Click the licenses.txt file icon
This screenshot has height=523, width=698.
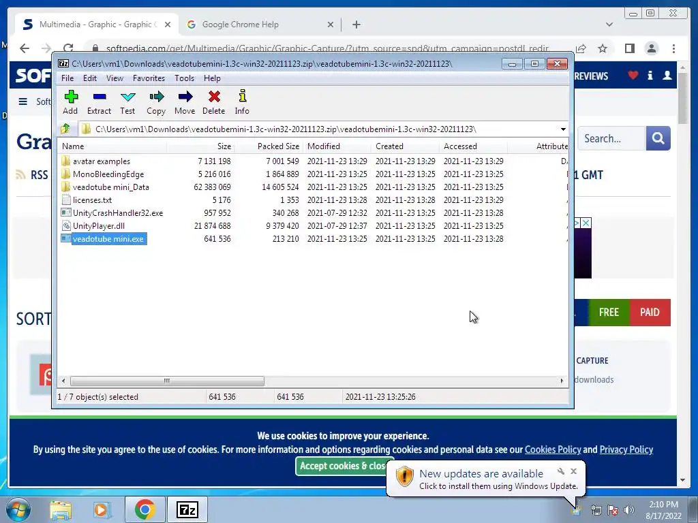[66, 200]
